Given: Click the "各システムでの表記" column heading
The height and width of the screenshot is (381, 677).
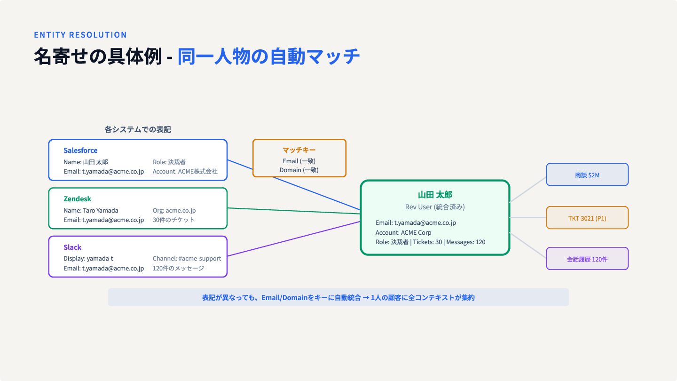Looking at the screenshot, I should tap(138, 129).
